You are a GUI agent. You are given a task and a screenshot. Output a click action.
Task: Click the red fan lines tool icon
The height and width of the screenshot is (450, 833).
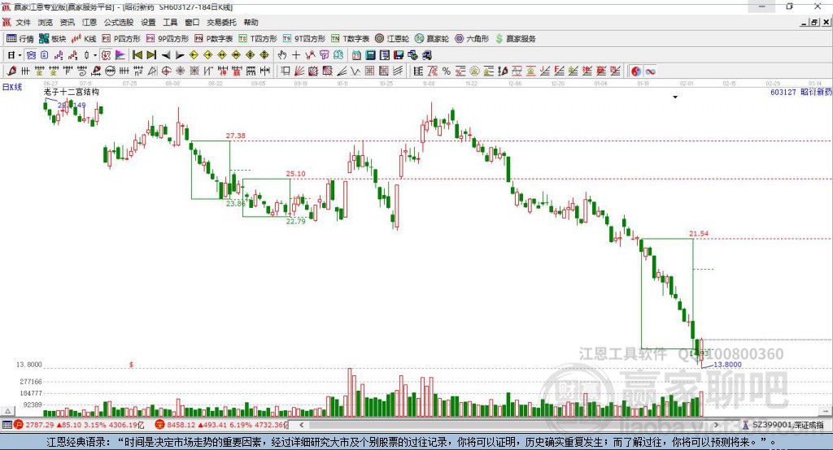click(299, 71)
